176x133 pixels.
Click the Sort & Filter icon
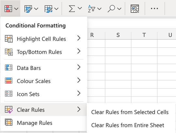pos(92,9)
